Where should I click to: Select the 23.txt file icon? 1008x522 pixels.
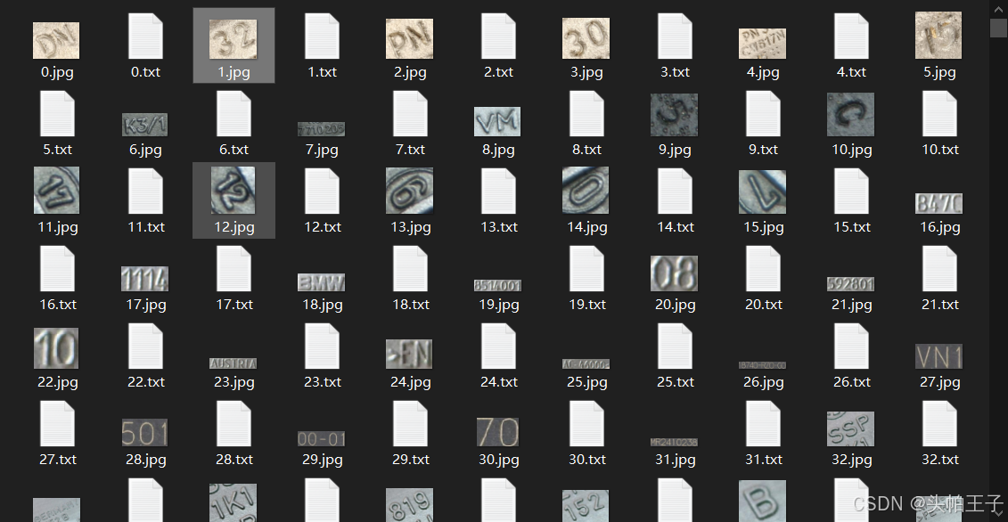point(322,347)
